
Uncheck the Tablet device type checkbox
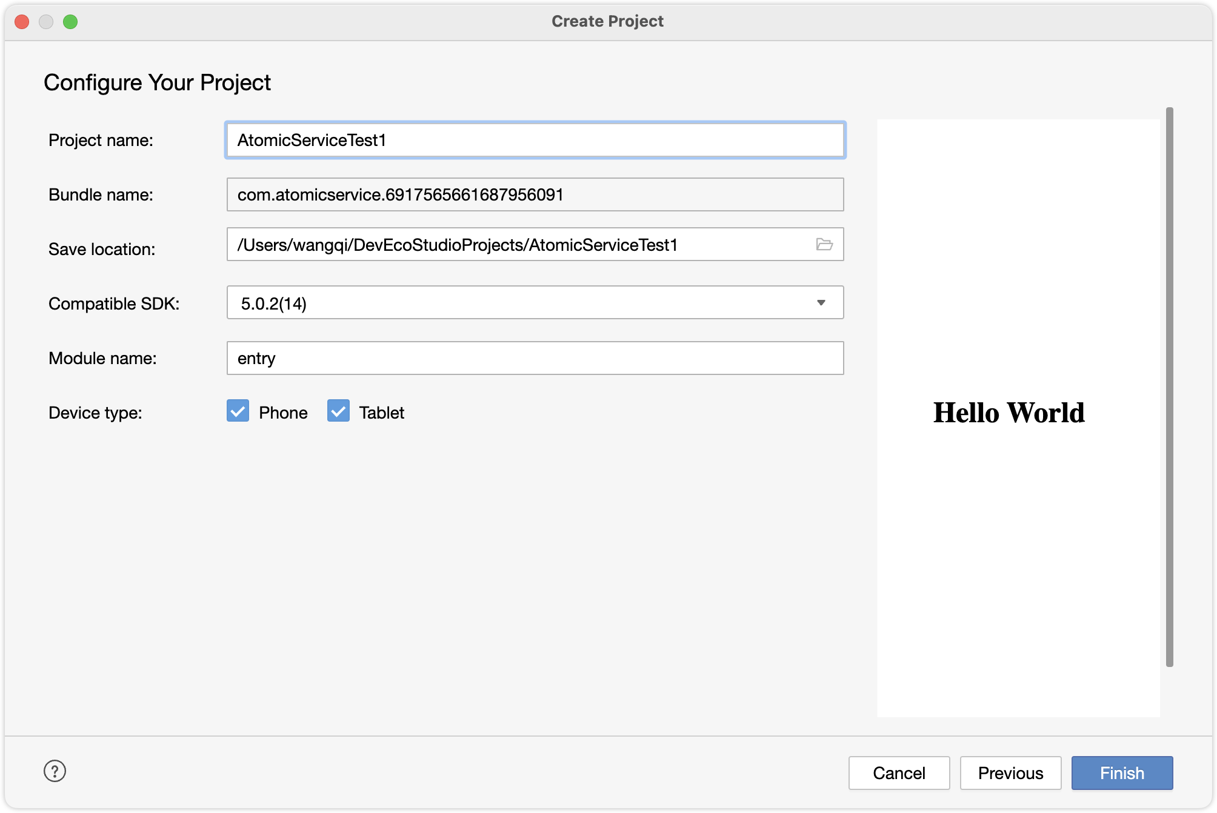(x=338, y=411)
